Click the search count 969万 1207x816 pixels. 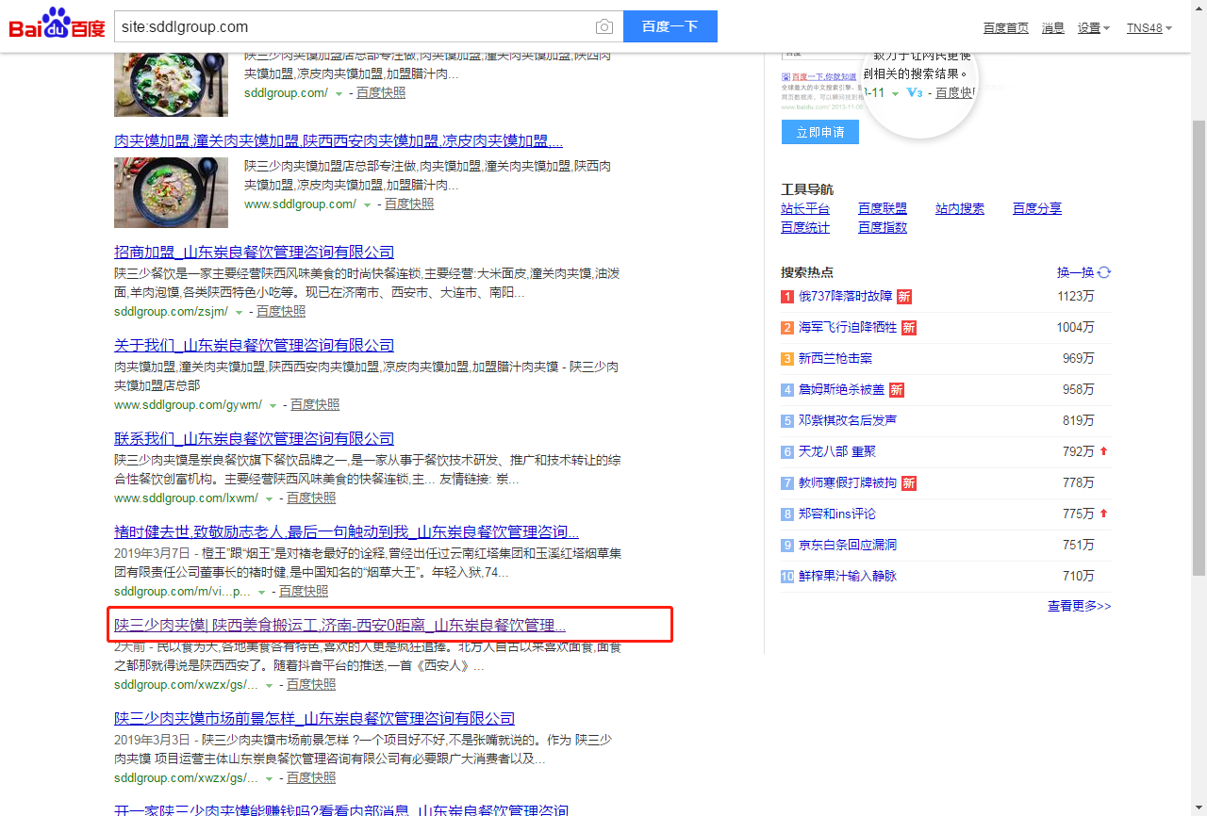tap(1079, 359)
